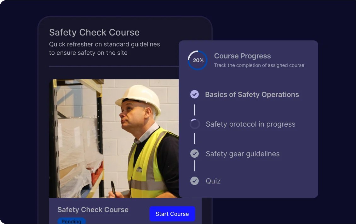
Task: Open the Safety gear guidelines step
Action: point(243,154)
